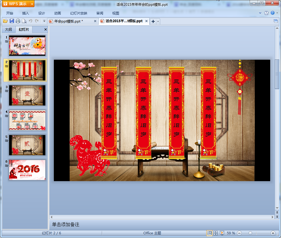Select slide 6 thumbnail showing 2016
Viewport: 281px width, 238px height.
coord(27,170)
